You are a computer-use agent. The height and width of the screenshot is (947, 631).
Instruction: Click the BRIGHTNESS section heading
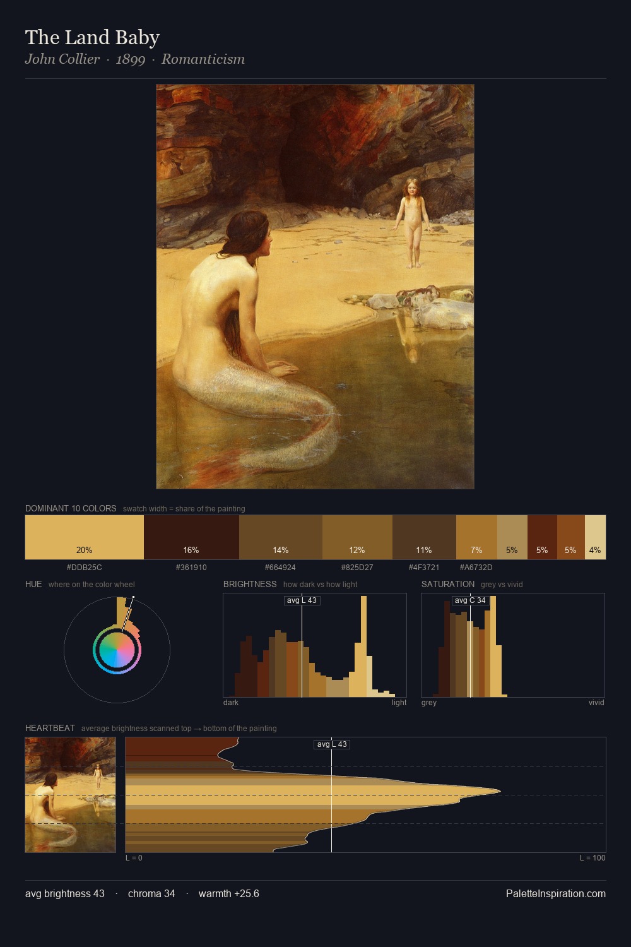pyautogui.click(x=250, y=584)
